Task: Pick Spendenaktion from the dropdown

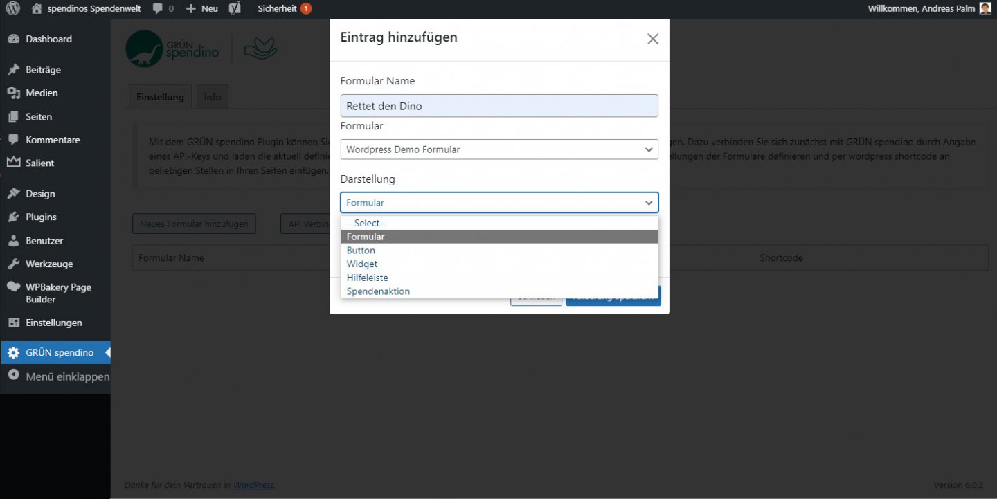Action: pos(378,291)
